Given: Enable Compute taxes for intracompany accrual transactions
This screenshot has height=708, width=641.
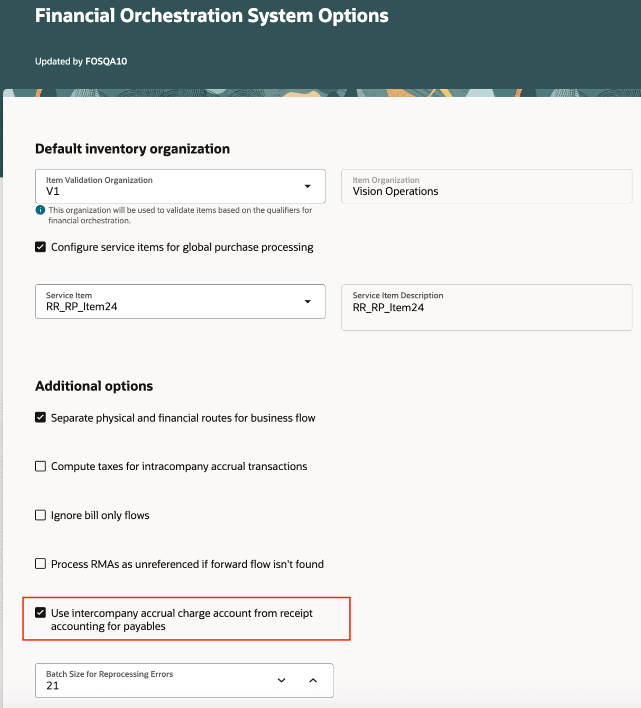Looking at the screenshot, I should click(40, 466).
